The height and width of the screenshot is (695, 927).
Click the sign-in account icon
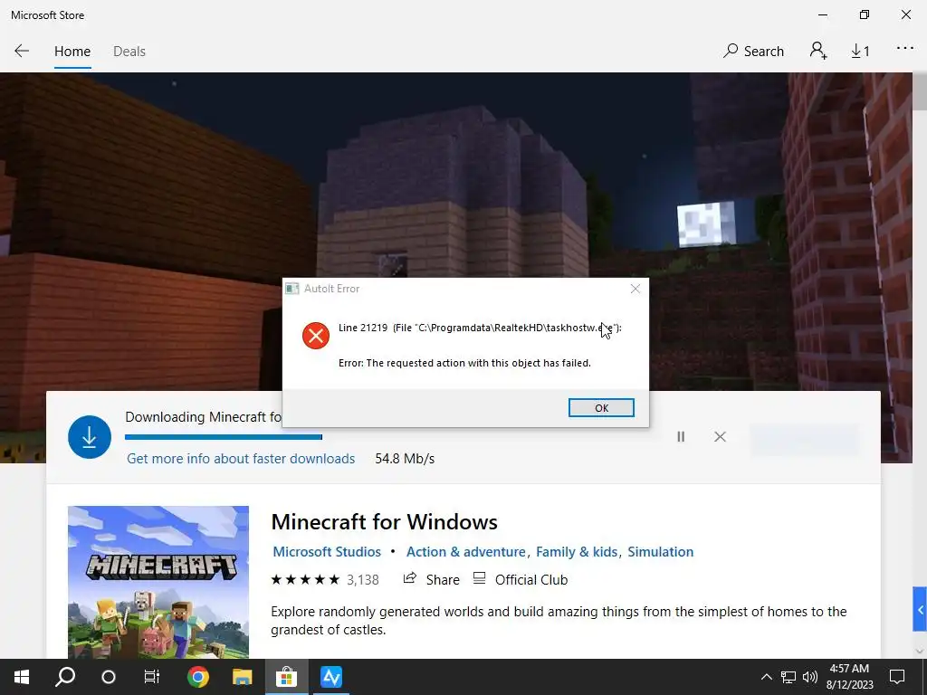coord(818,51)
